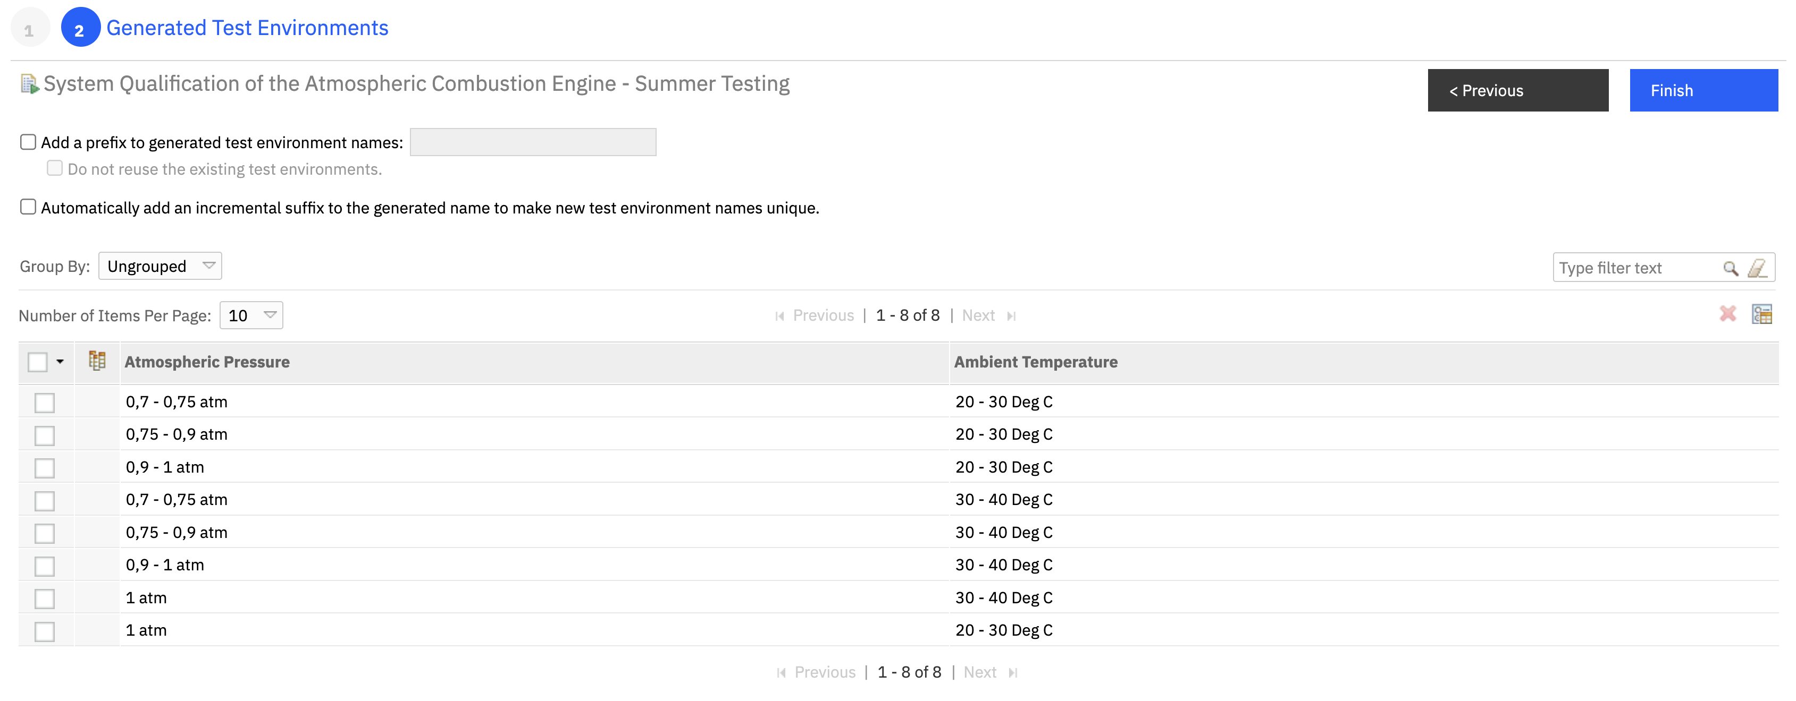Click the top first-page arrow icon

(x=779, y=316)
